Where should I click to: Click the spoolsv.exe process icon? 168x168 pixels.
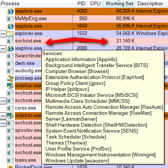click(10, 130)
